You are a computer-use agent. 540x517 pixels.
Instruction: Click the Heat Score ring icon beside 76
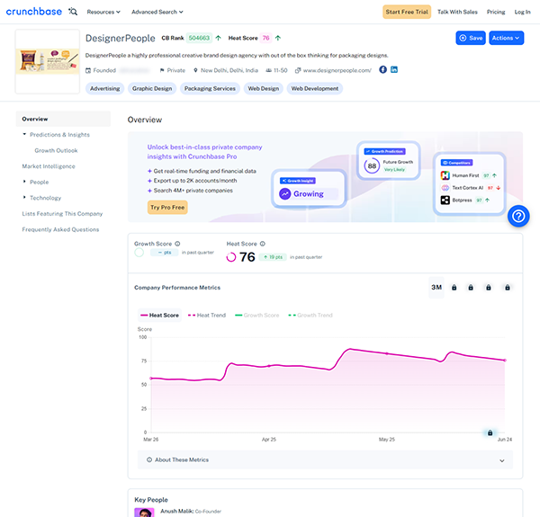pyautogui.click(x=231, y=257)
